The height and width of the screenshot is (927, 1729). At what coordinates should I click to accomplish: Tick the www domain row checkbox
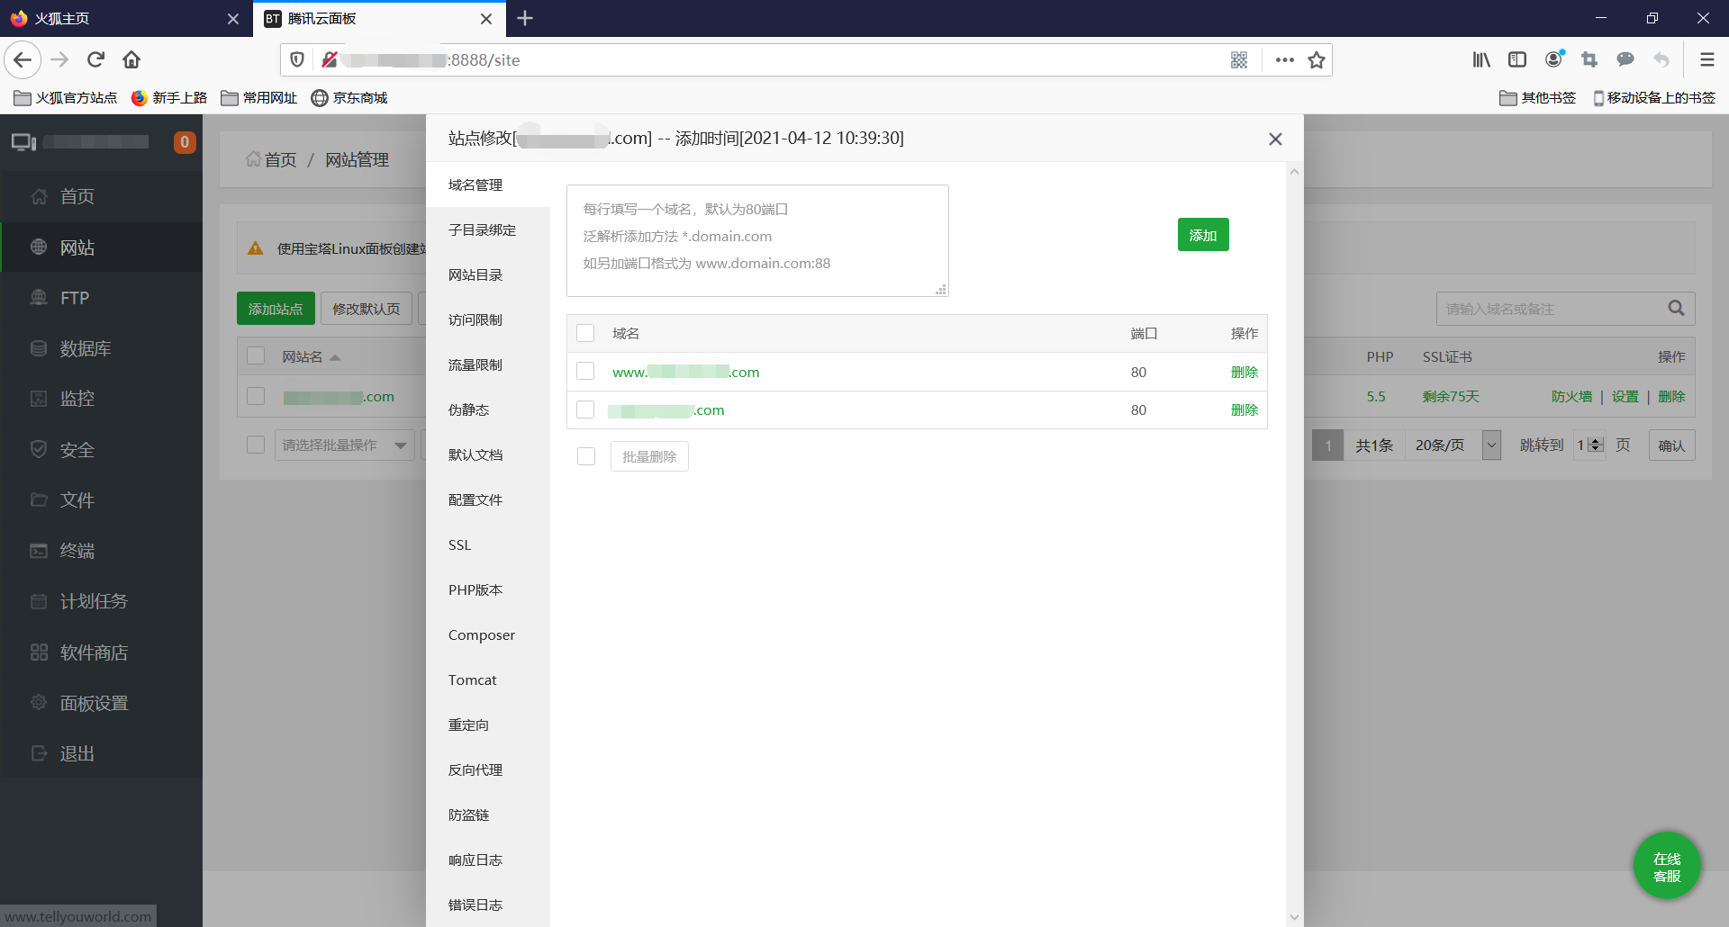(585, 371)
